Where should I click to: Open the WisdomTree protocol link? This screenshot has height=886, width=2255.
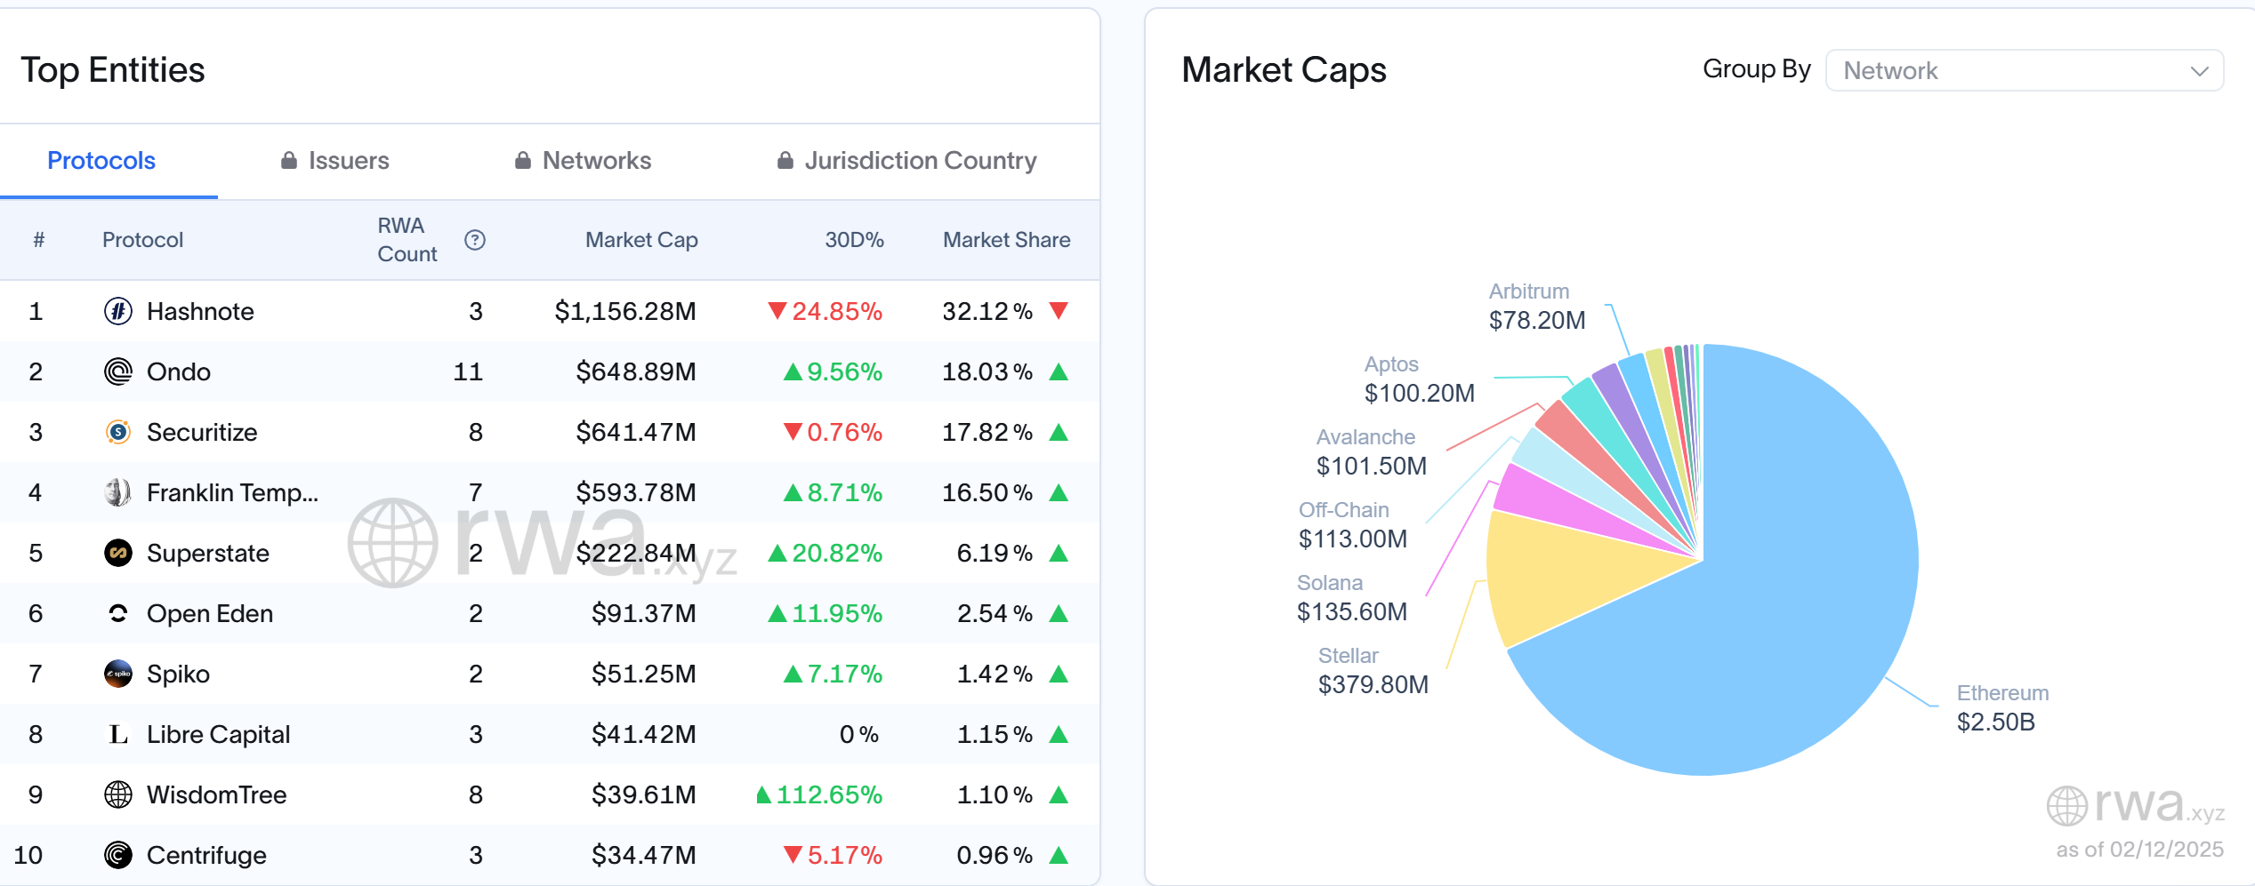click(216, 794)
